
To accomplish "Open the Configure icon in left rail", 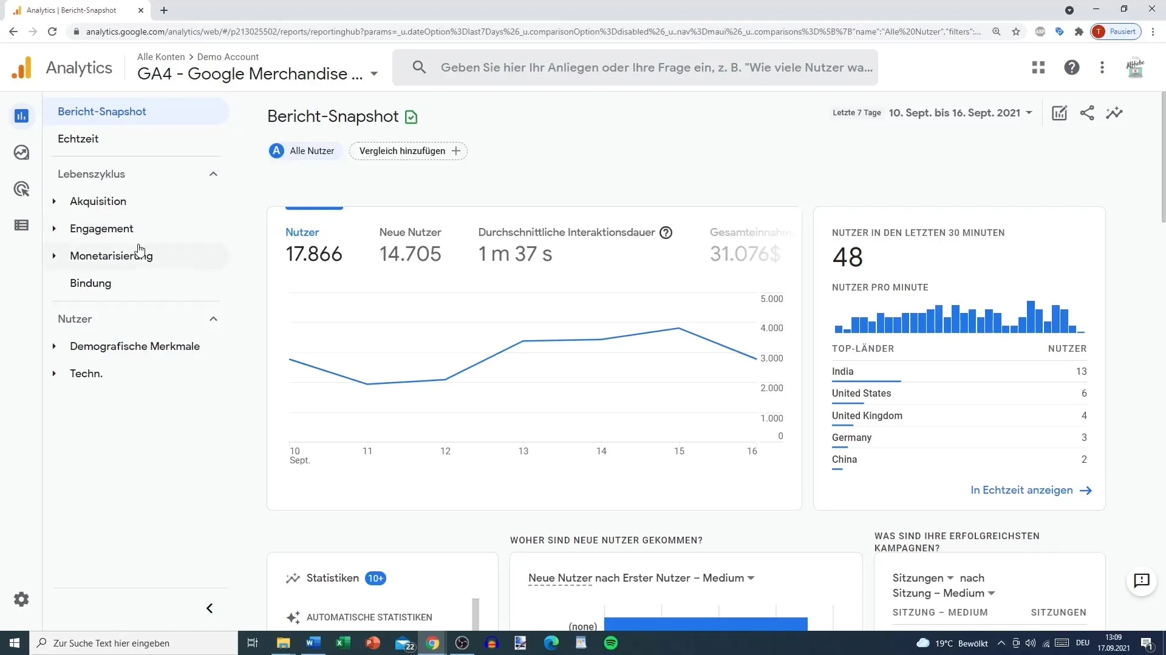I will pos(21,226).
